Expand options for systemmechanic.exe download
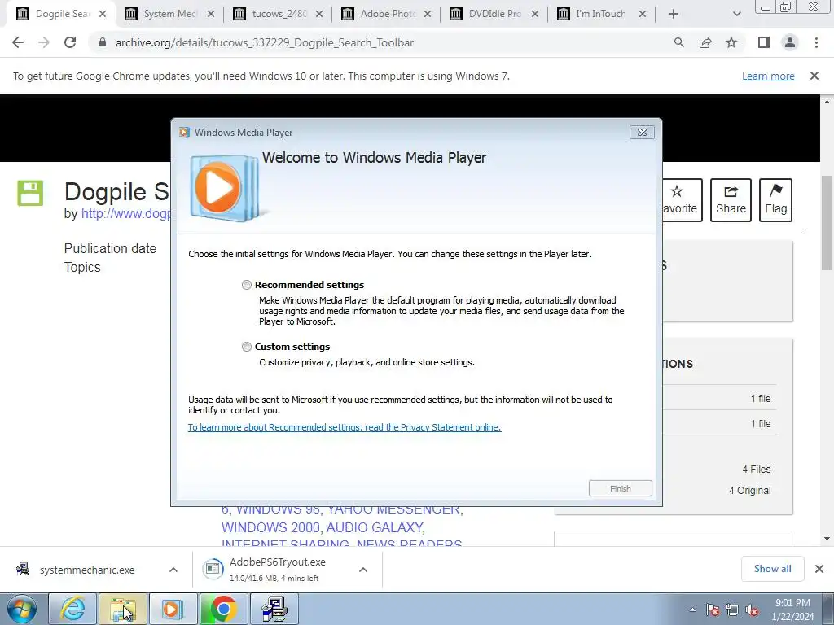 pyautogui.click(x=173, y=570)
